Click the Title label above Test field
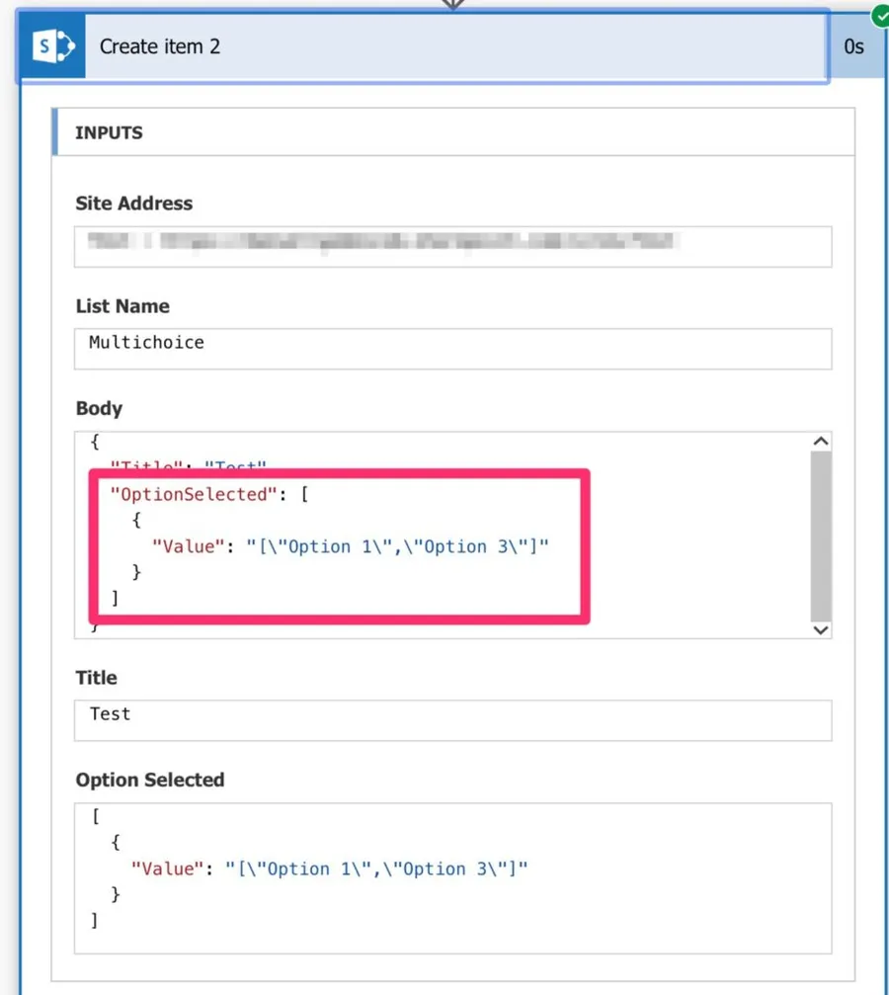The height and width of the screenshot is (995, 889). point(97,678)
